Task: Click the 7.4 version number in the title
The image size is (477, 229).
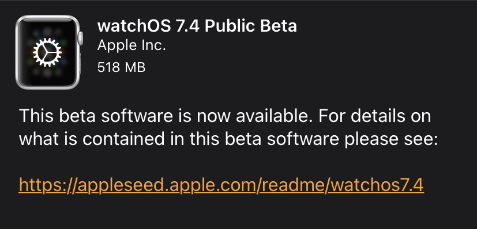Action: click(187, 26)
